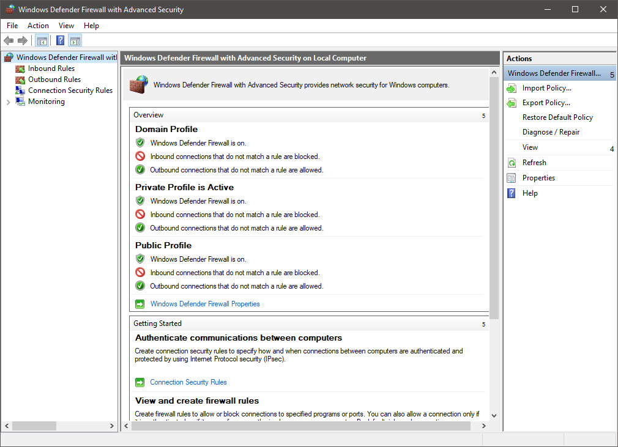Click the firewall root node icon in tree

pos(9,57)
